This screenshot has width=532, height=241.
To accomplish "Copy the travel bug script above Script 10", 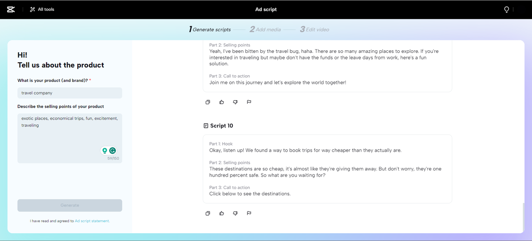I will pos(208,102).
